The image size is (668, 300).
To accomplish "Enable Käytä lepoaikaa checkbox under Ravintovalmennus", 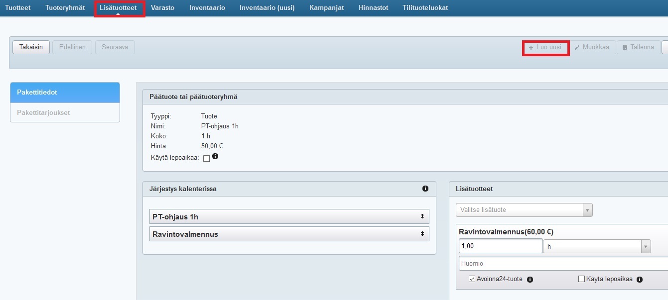I will (581, 279).
